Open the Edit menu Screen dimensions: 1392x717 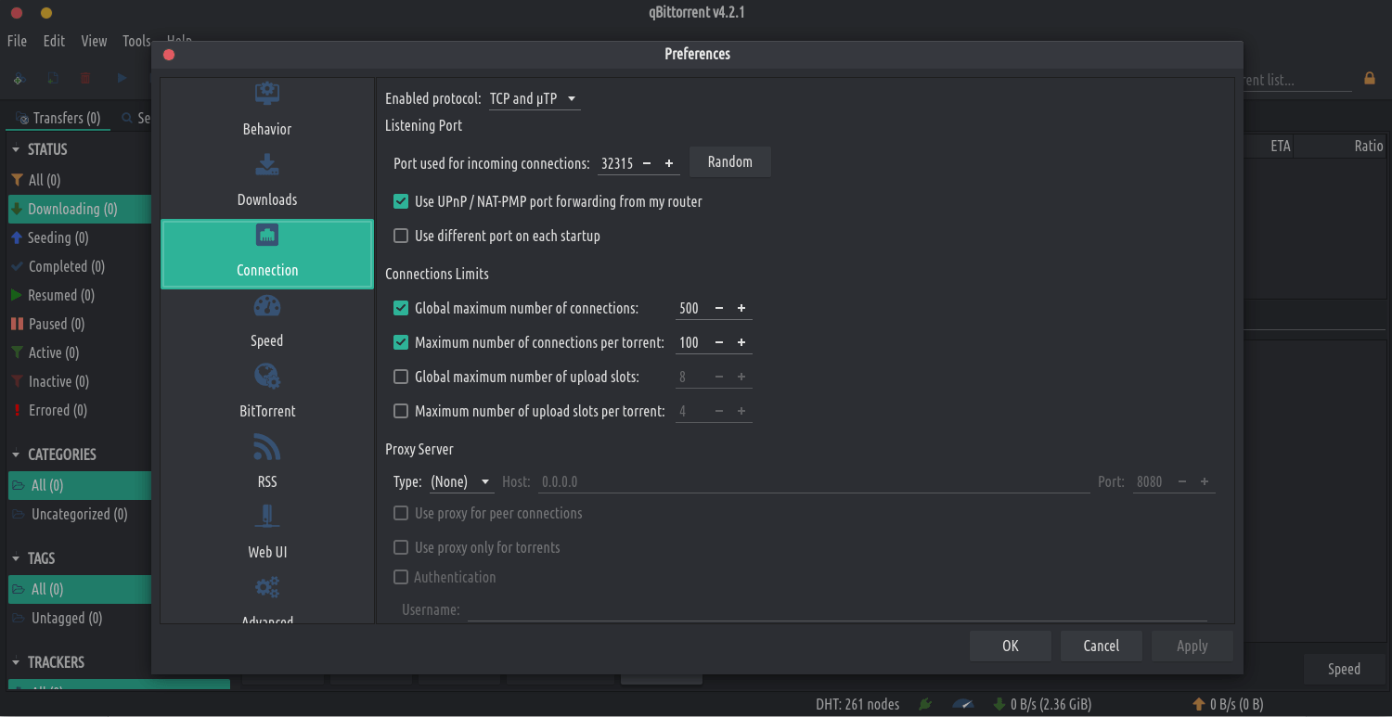click(54, 41)
